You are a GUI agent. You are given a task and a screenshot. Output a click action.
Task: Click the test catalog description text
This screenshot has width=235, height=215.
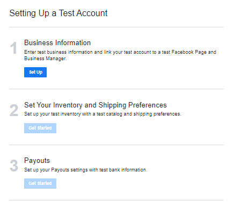102,114
